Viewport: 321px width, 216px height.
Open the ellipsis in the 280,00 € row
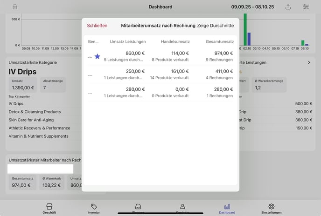coord(90,93)
